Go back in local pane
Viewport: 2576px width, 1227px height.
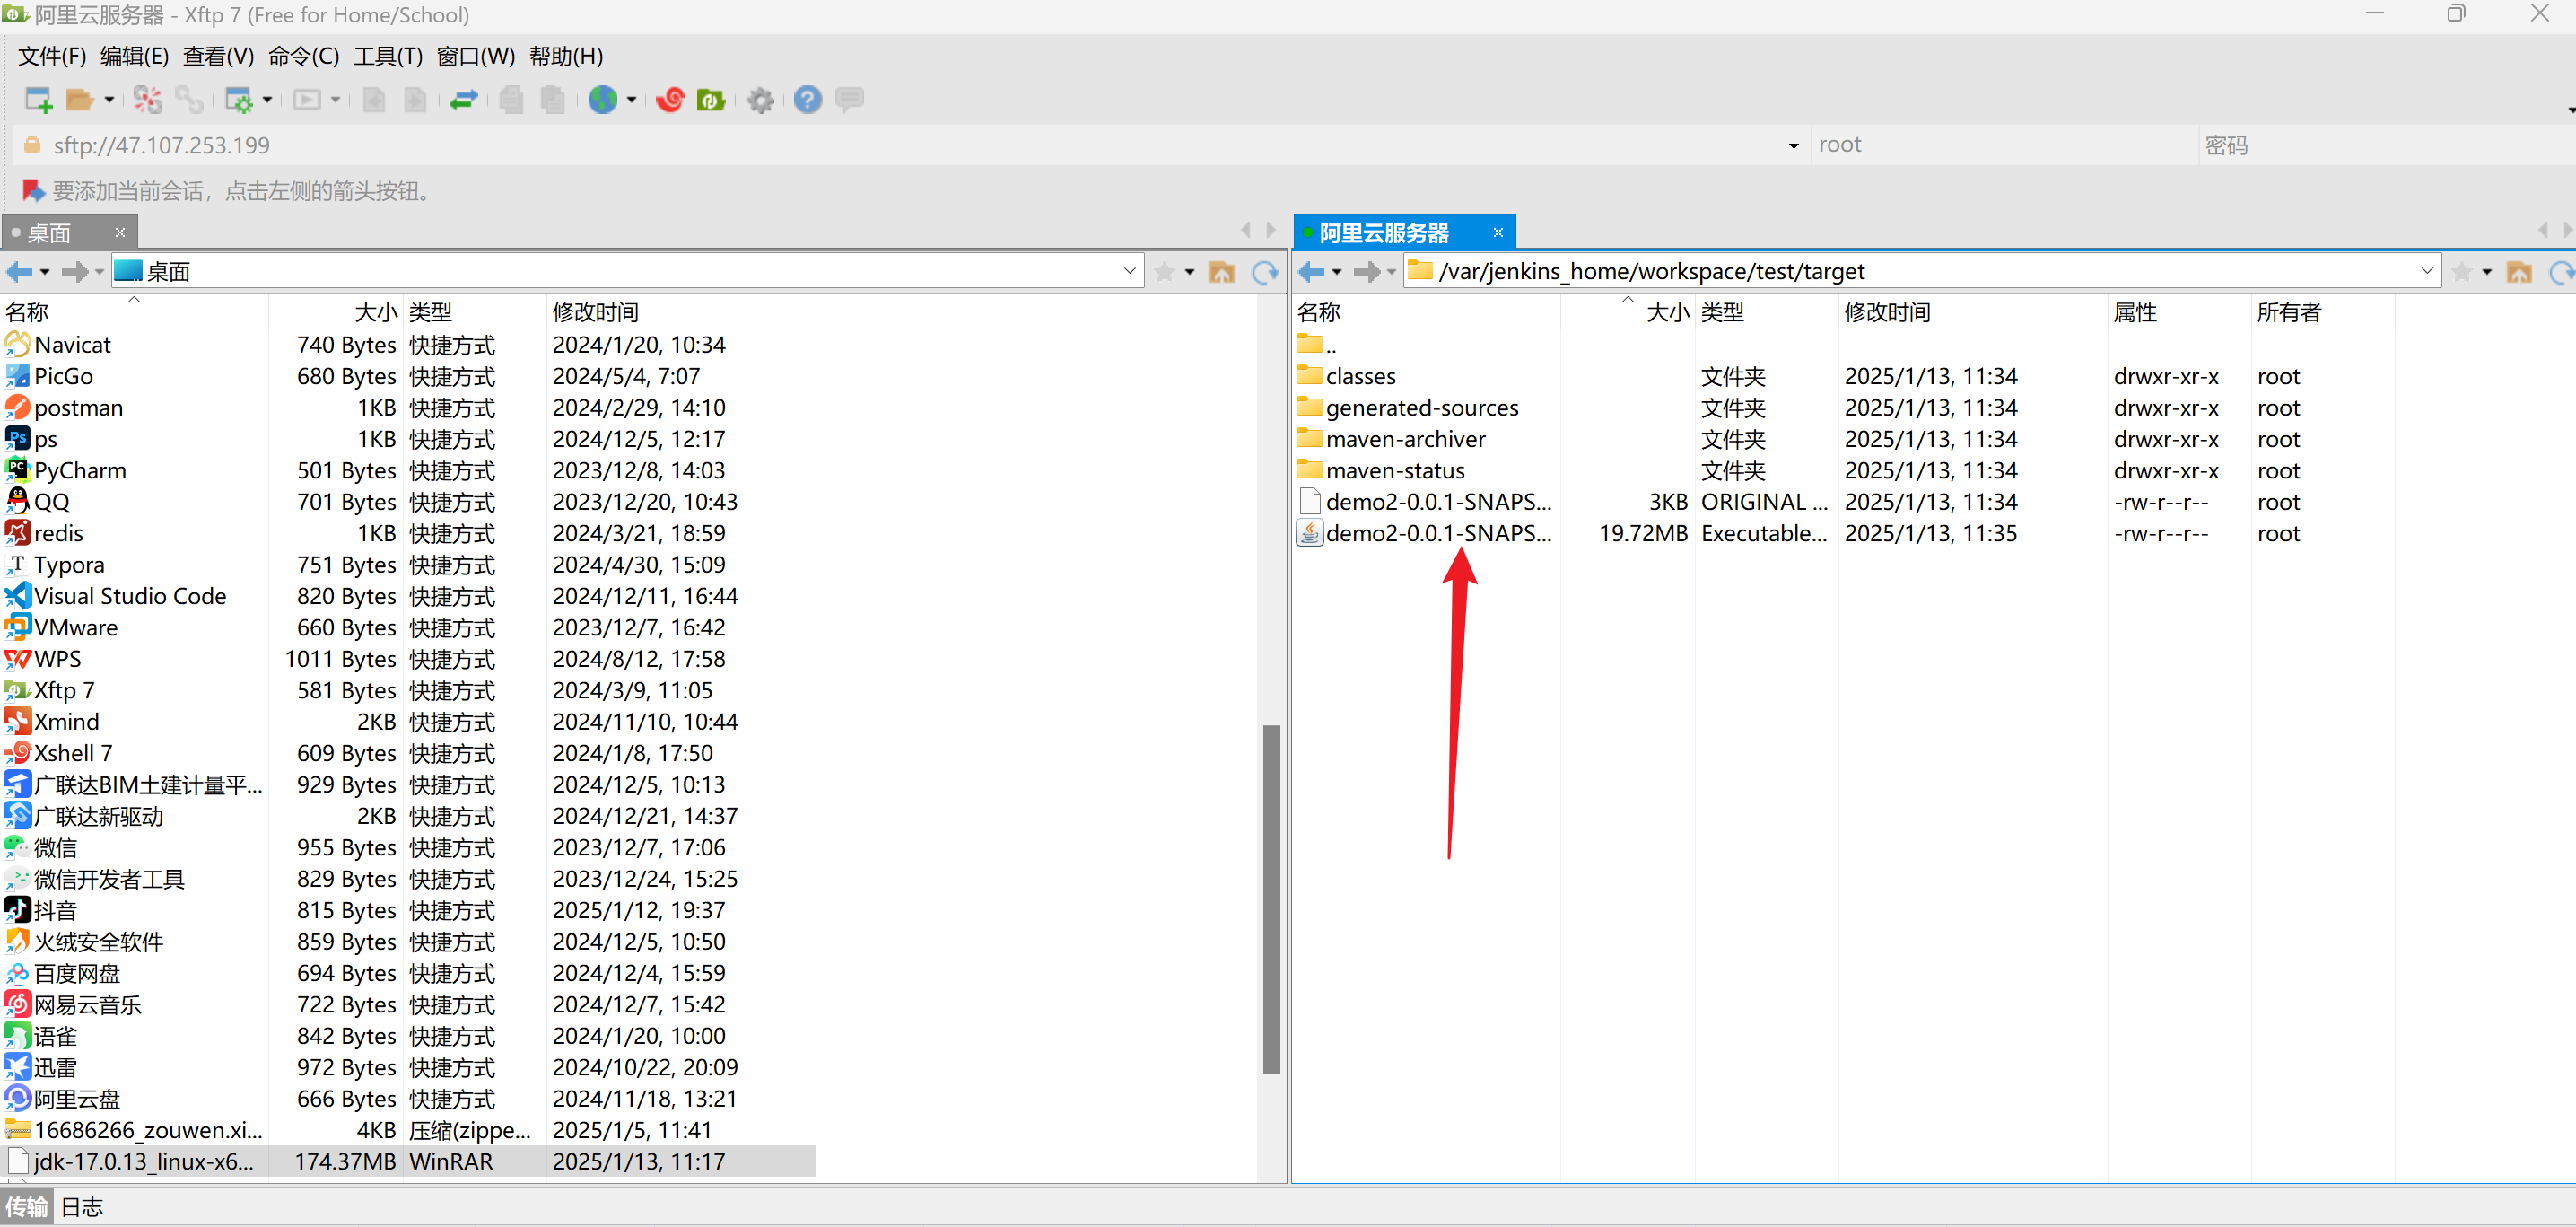pyautogui.click(x=19, y=271)
